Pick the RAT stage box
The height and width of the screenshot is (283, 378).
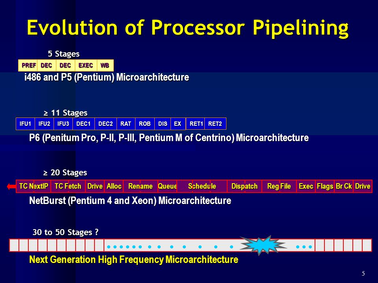(126, 124)
